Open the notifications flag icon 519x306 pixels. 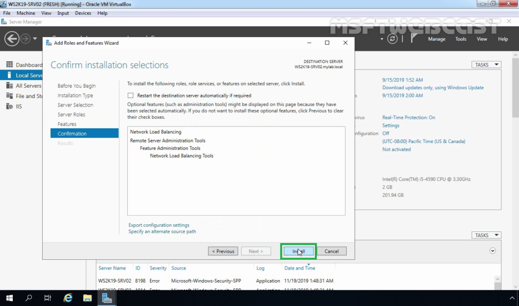pyautogui.click(x=414, y=39)
